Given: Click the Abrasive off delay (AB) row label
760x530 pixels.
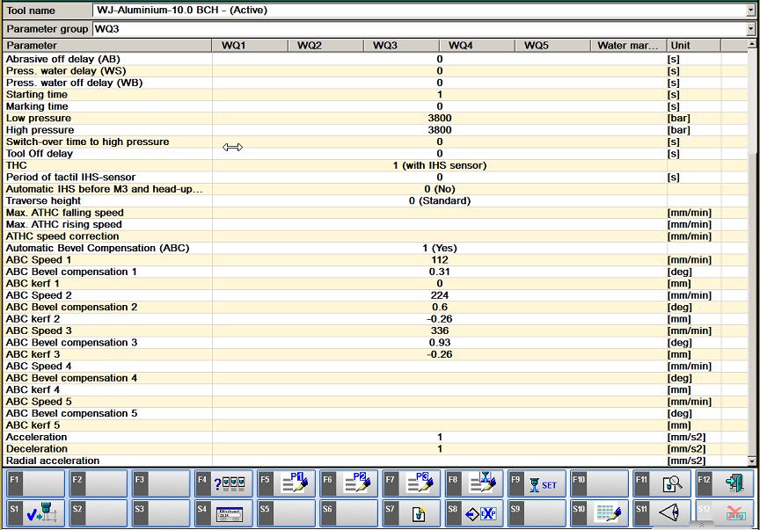Looking at the screenshot, I should click(63, 59).
